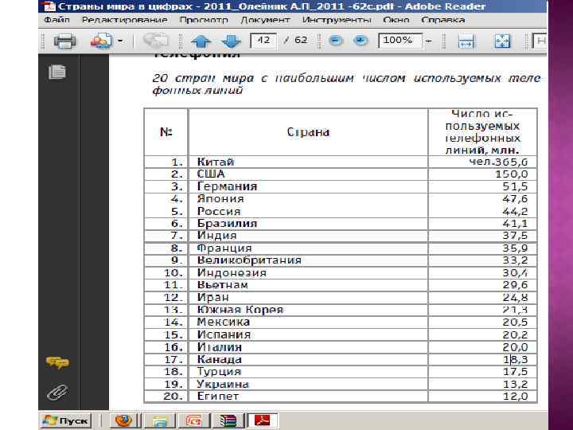
Task: Click the Пуск start button
Action: tap(65, 421)
